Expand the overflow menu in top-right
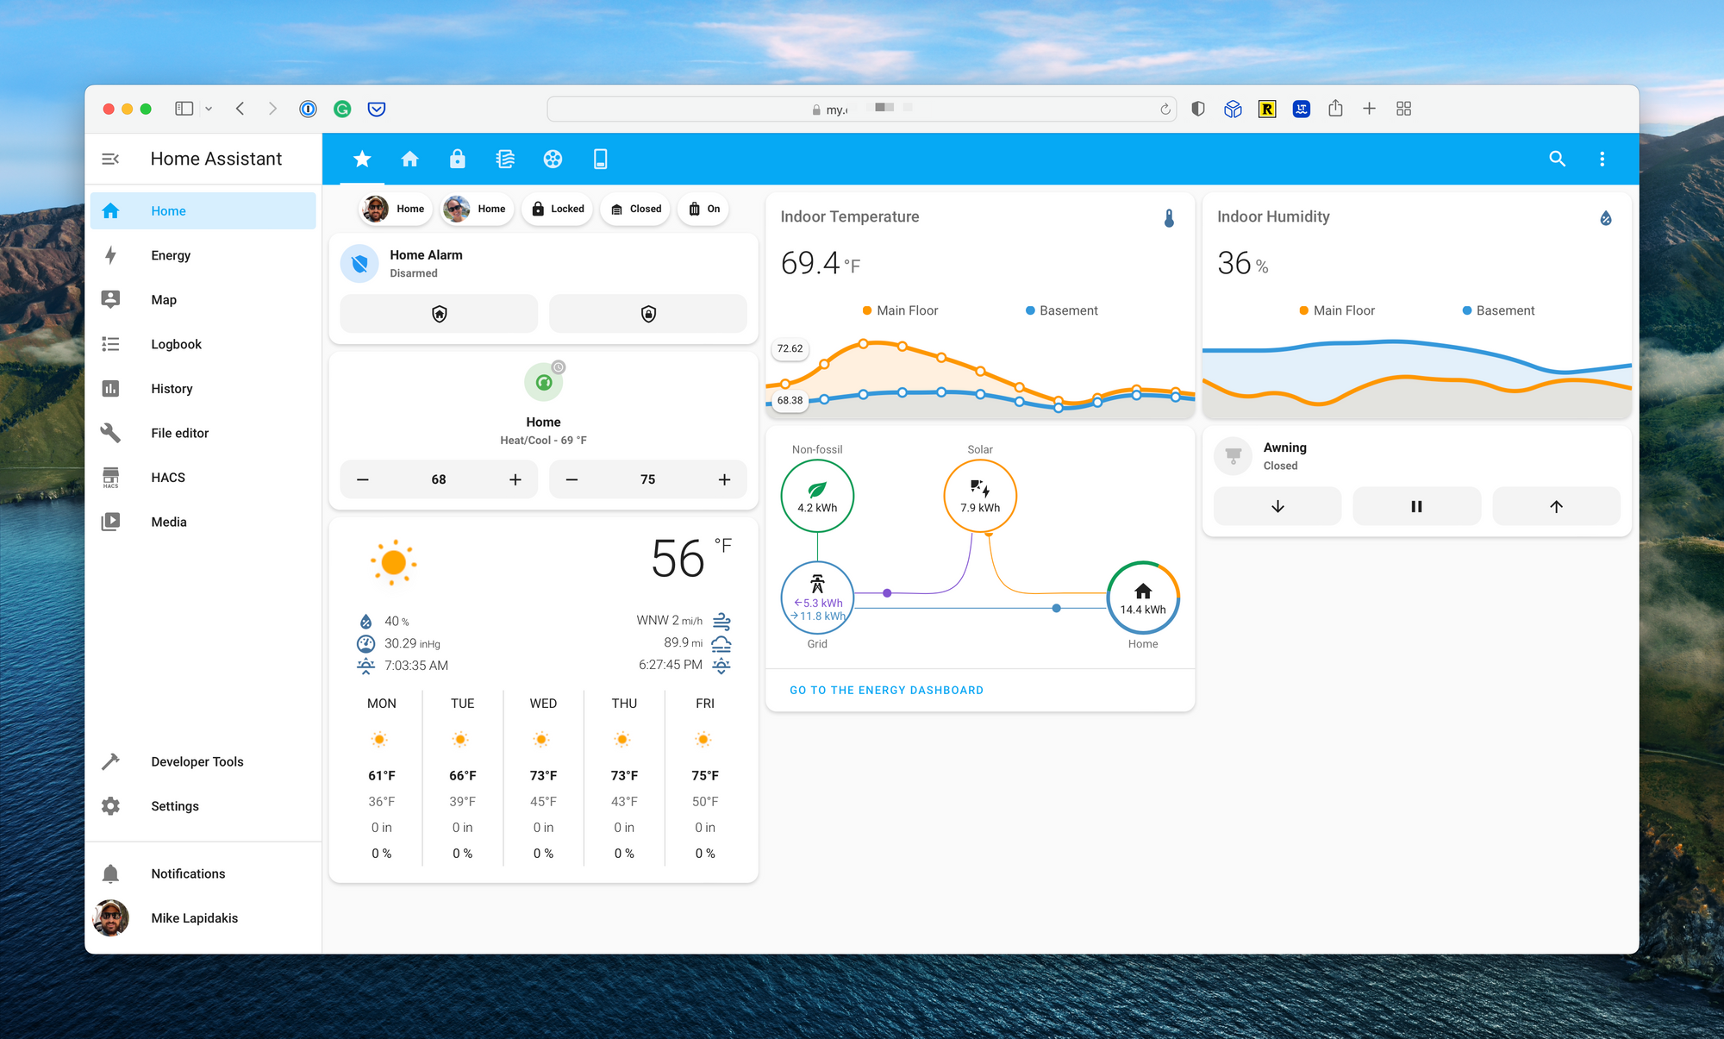The image size is (1724, 1039). click(1602, 159)
